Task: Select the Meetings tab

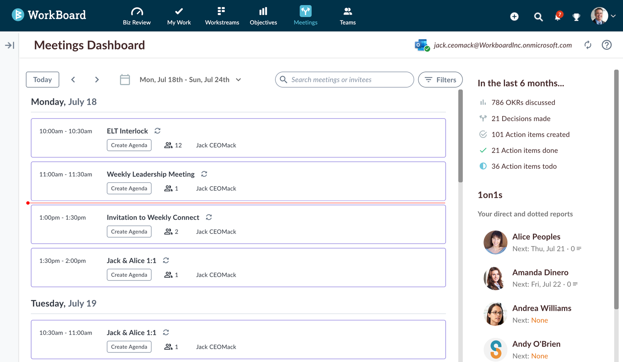Action: 306,16
